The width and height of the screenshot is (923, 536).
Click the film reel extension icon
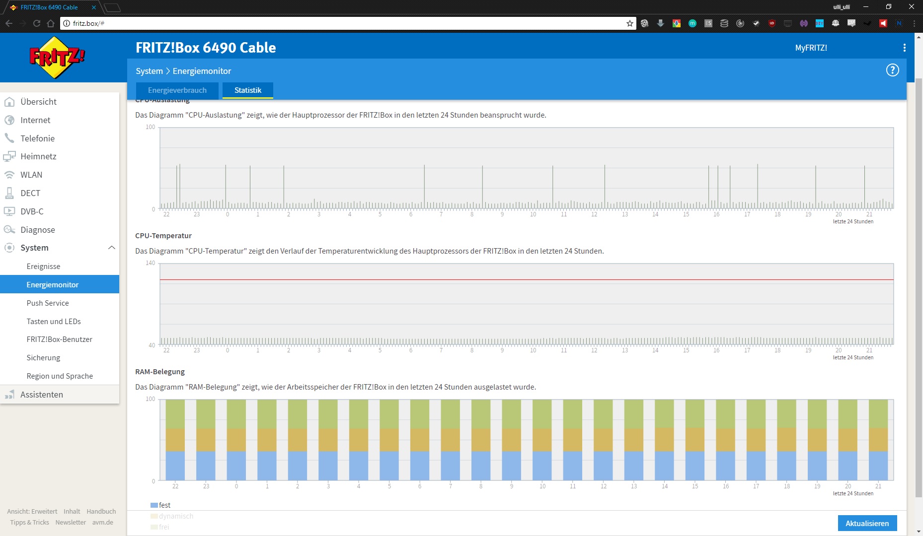(645, 23)
